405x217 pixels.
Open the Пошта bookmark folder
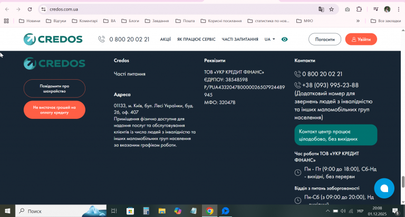(185, 21)
